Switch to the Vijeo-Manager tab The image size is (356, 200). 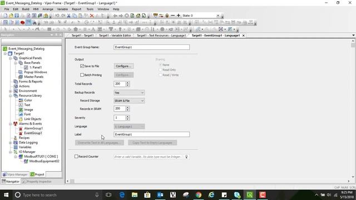(16, 174)
